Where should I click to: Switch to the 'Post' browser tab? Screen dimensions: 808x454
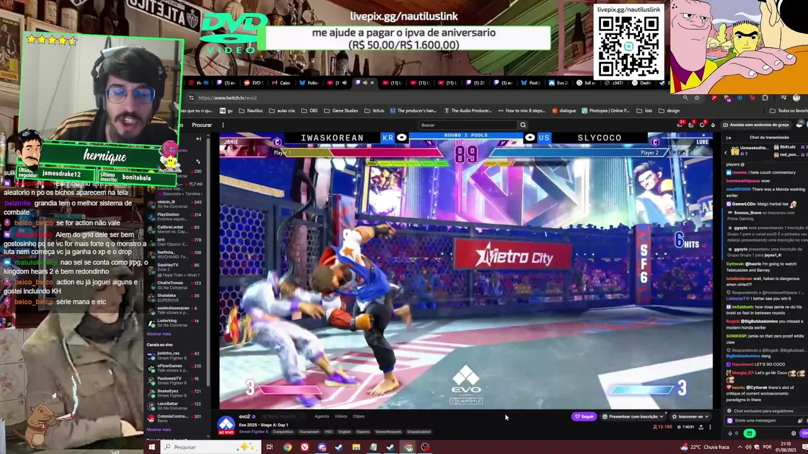[531, 83]
